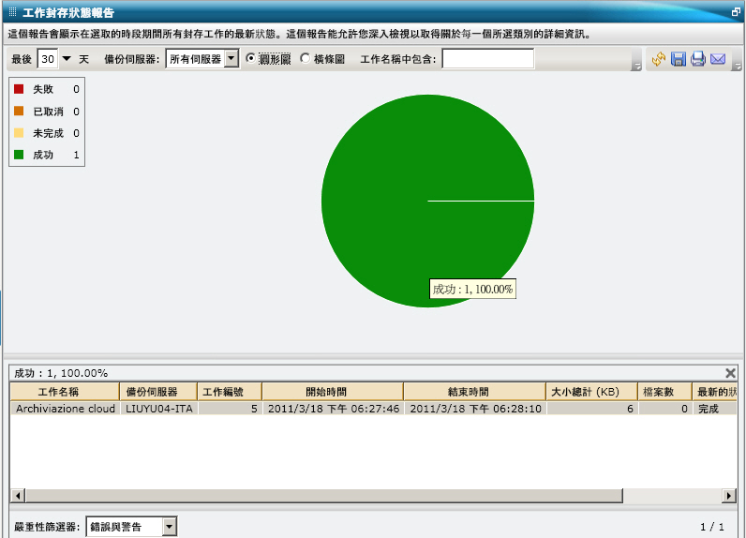Screen dimensions: 746x538
Task: Expand the filter toolbar overflow chevron
Action: [x=636, y=67]
